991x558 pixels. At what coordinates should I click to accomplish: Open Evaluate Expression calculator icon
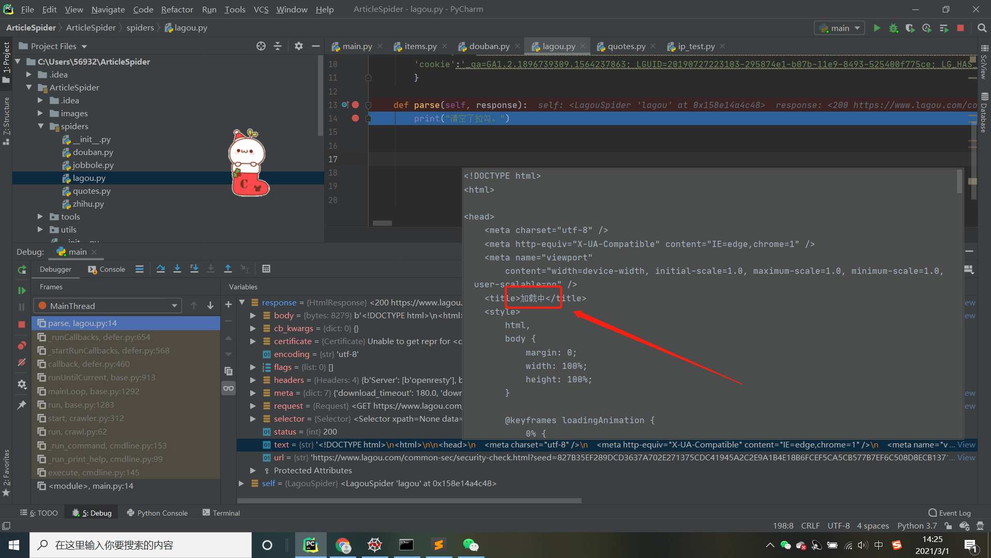(266, 269)
